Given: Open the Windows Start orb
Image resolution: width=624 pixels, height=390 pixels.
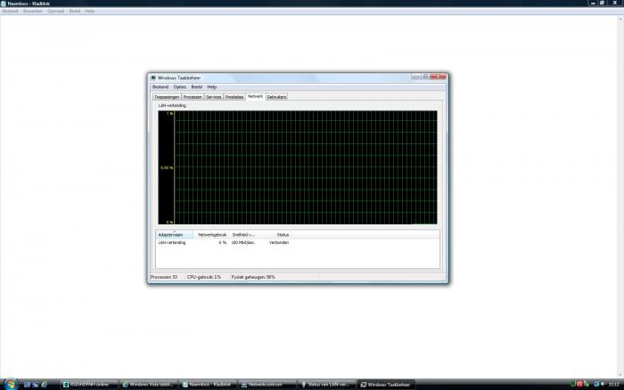Looking at the screenshot, I should [11, 385].
